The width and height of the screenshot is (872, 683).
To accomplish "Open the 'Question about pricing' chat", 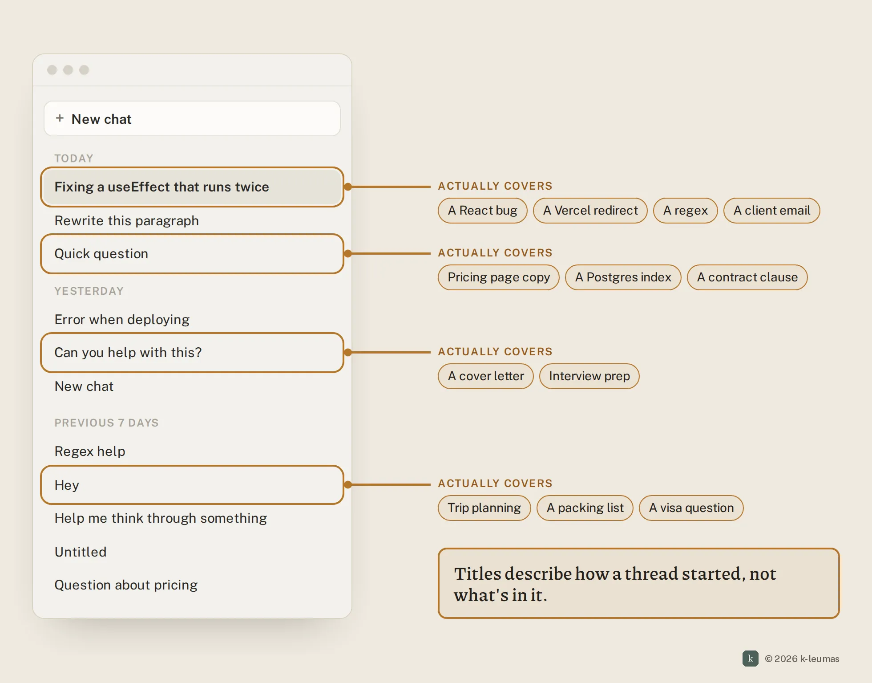I will (192, 585).
